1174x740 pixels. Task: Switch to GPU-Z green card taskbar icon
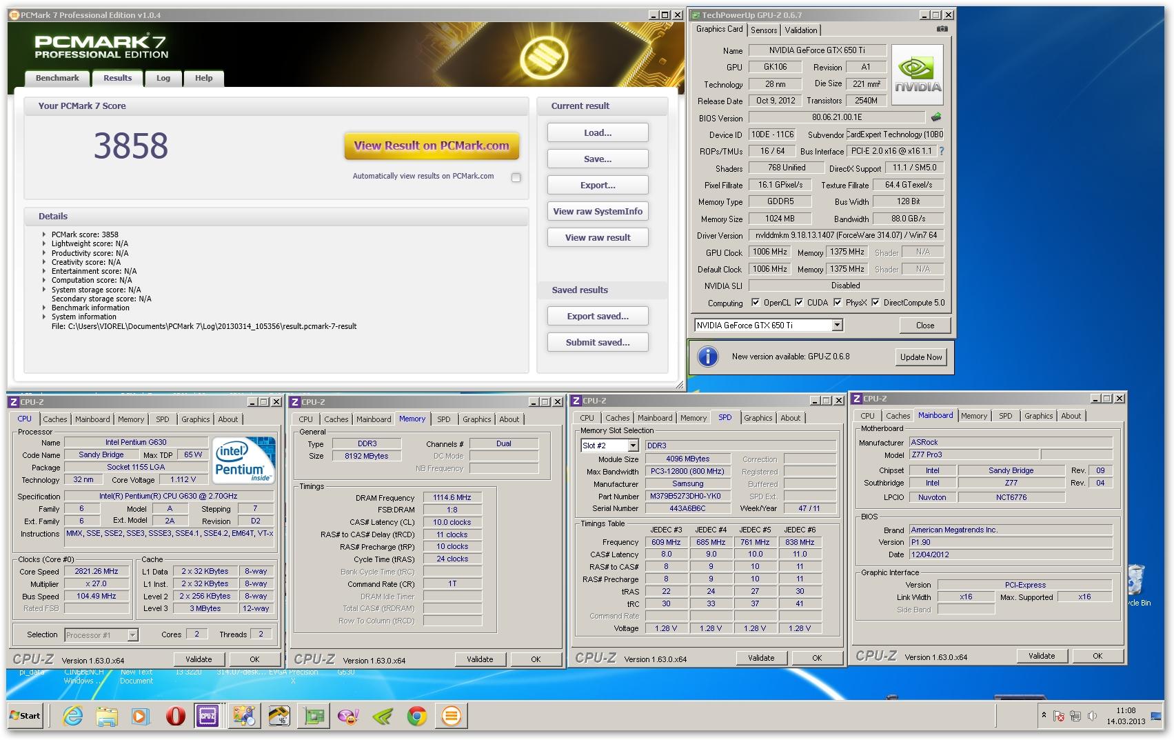pos(314,716)
